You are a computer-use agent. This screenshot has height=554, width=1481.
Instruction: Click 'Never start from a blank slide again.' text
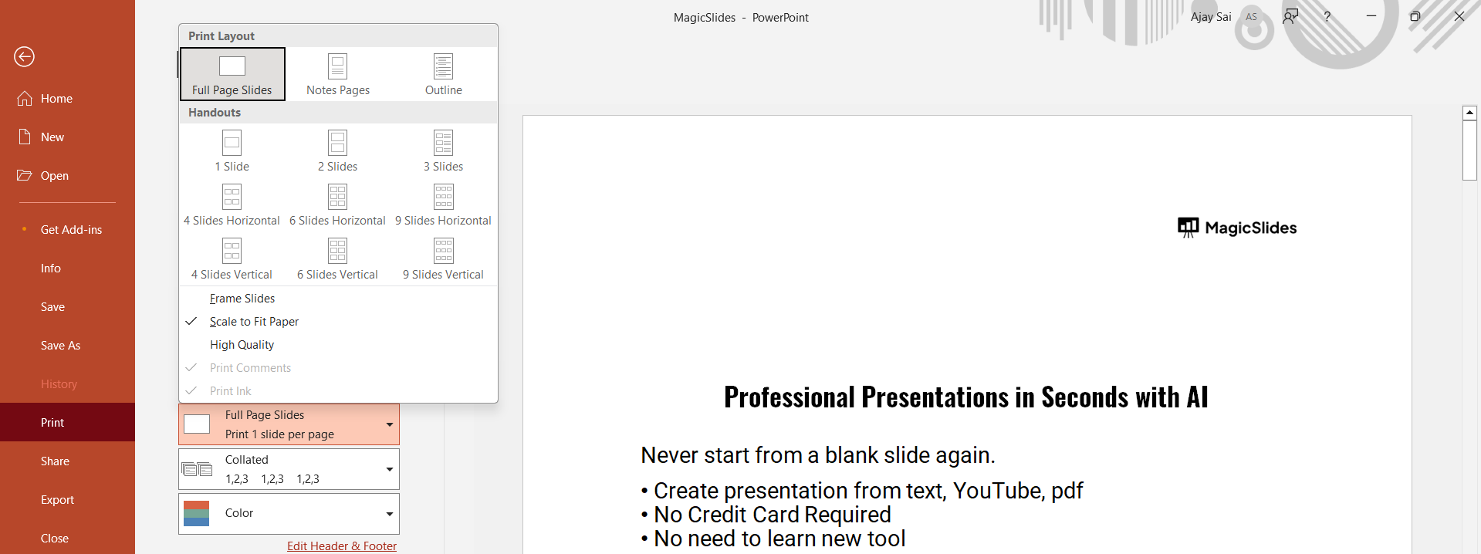(818, 455)
